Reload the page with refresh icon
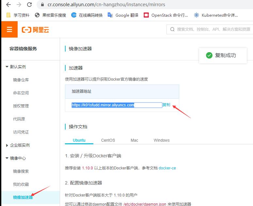This screenshot has height=206, width=253. (x=29, y=5)
